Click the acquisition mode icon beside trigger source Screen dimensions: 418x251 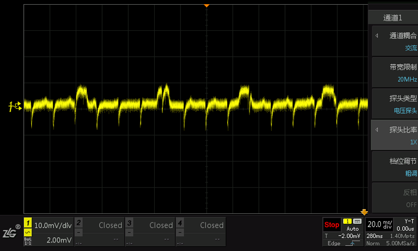357,221
